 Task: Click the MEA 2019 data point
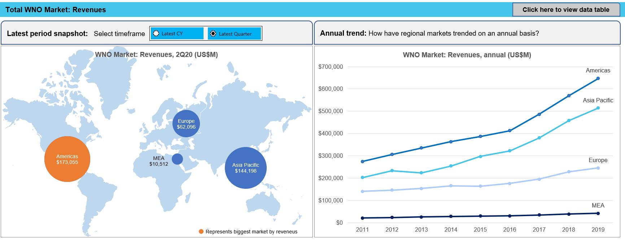[x=598, y=213]
